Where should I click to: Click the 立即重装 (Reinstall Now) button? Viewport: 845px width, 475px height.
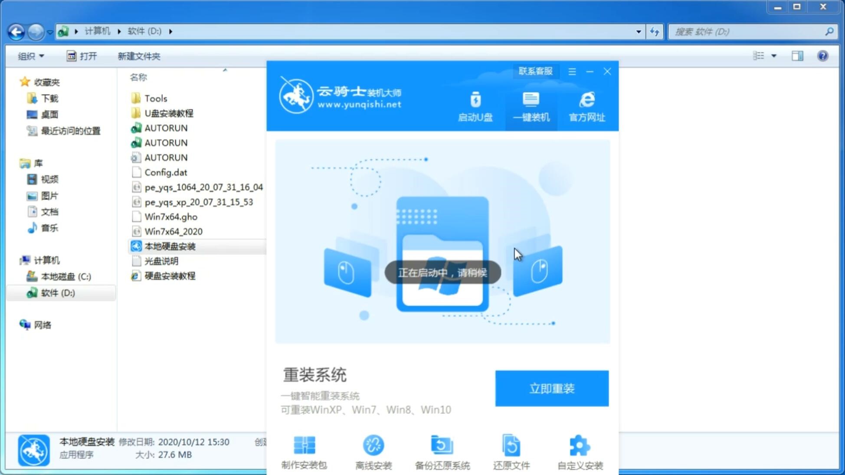point(552,389)
